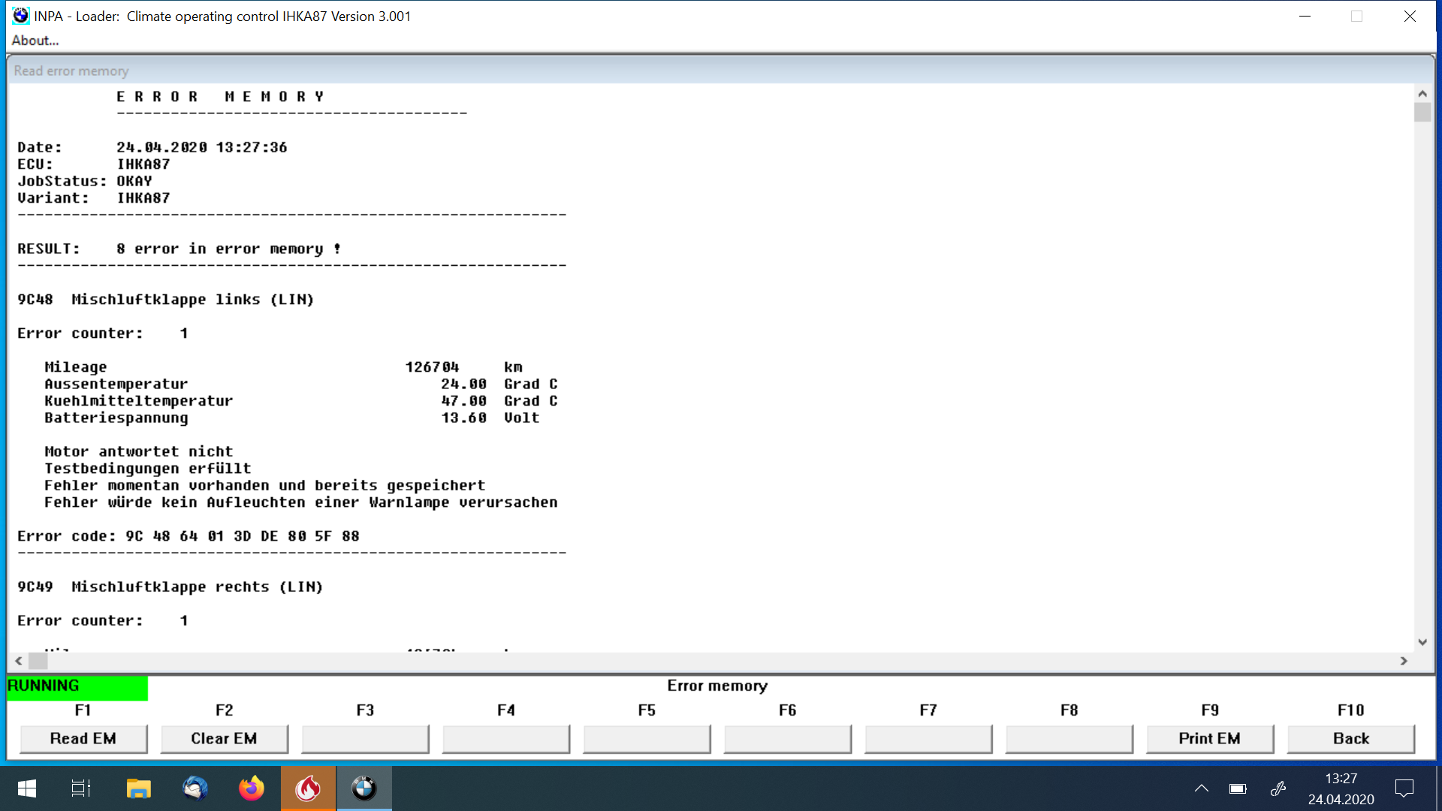Screen dimensions: 1442x811
Task: Open Thunderbird mail from the taskbar
Action: (195, 788)
